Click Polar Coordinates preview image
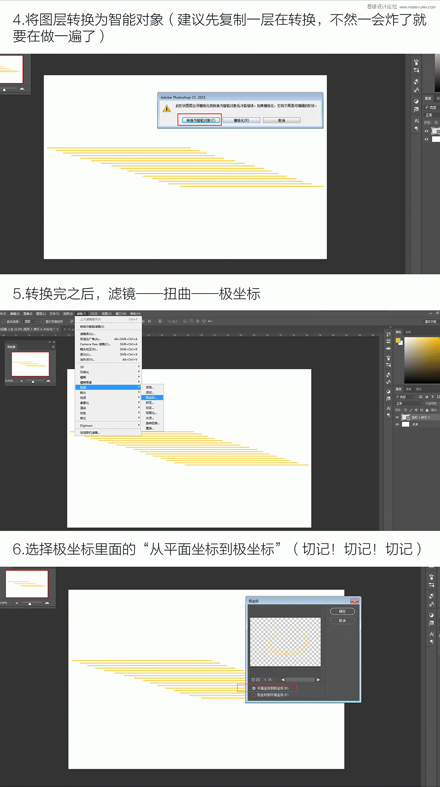Image resolution: width=440 pixels, height=787 pixels. pos(285,642)
